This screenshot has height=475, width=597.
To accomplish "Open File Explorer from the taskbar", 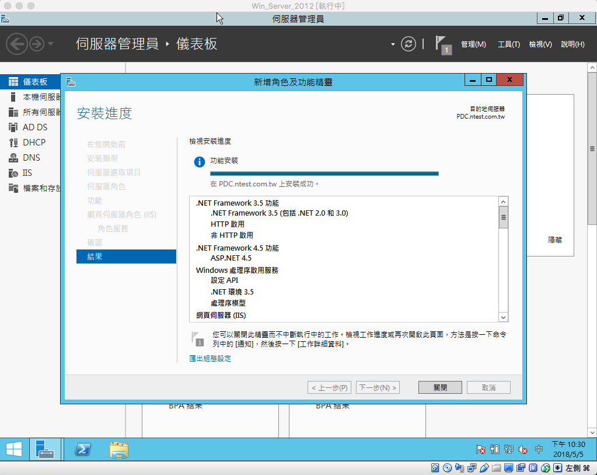I will [x=118, y=449].
